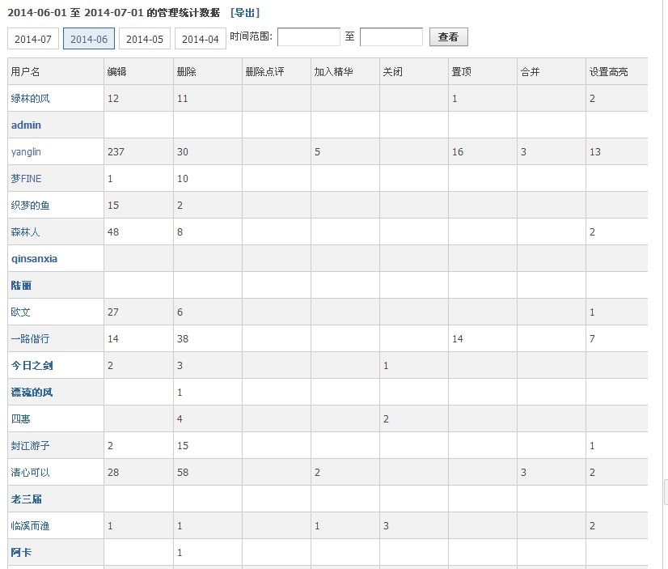Open the 陆雷 user link

click(21, 285)
